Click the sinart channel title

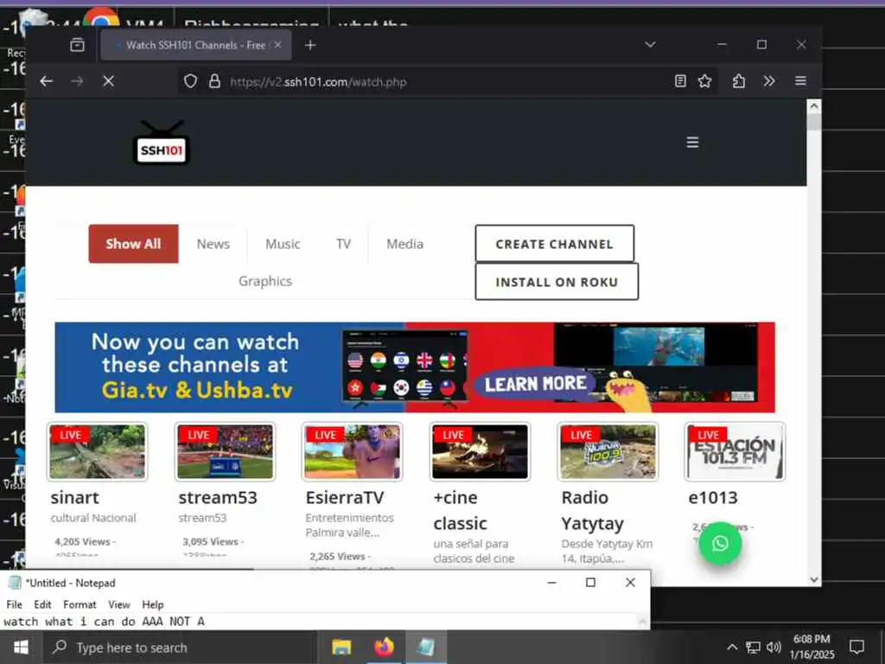tap(74, 498)
